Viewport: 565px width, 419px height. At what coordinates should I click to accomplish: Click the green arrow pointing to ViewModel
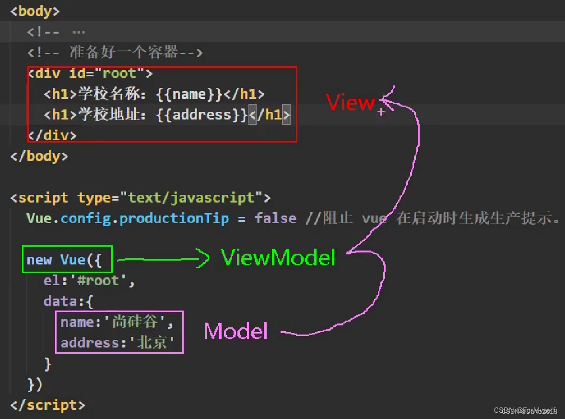click(x=158, y=259)
